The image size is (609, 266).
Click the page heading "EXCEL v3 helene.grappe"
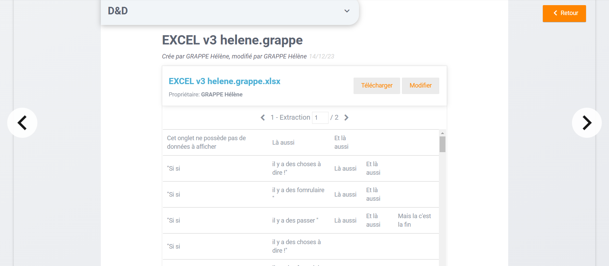[x=232, y=40]
